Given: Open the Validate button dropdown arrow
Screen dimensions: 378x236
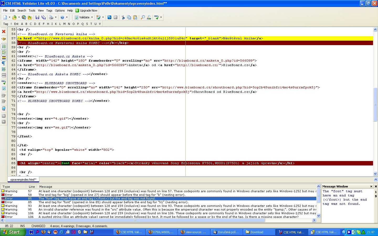Looking at the screenshot, I should tap(92, 17).
